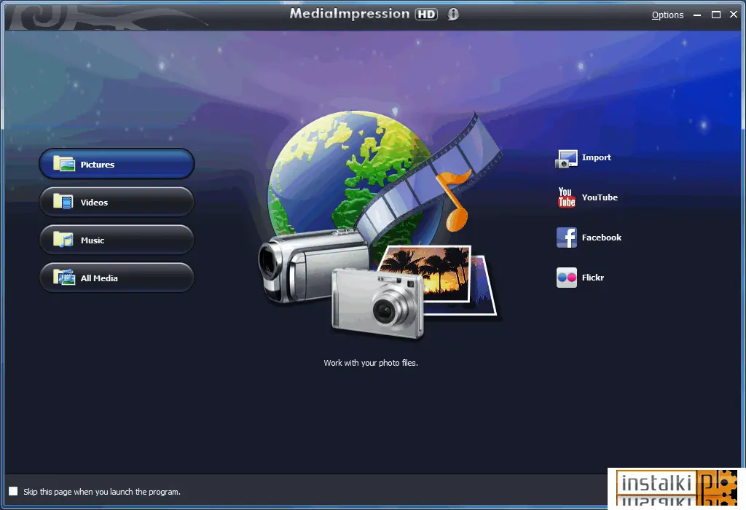Screen dimensions: 746x510
Task: Enable Skip this page at launch checkbox
Action: point(13,491)
